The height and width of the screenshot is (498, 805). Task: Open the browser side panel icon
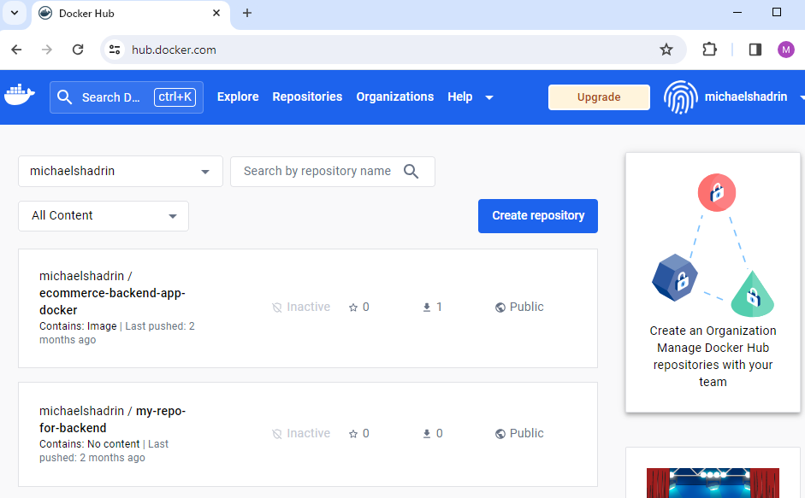pos(755,50)
